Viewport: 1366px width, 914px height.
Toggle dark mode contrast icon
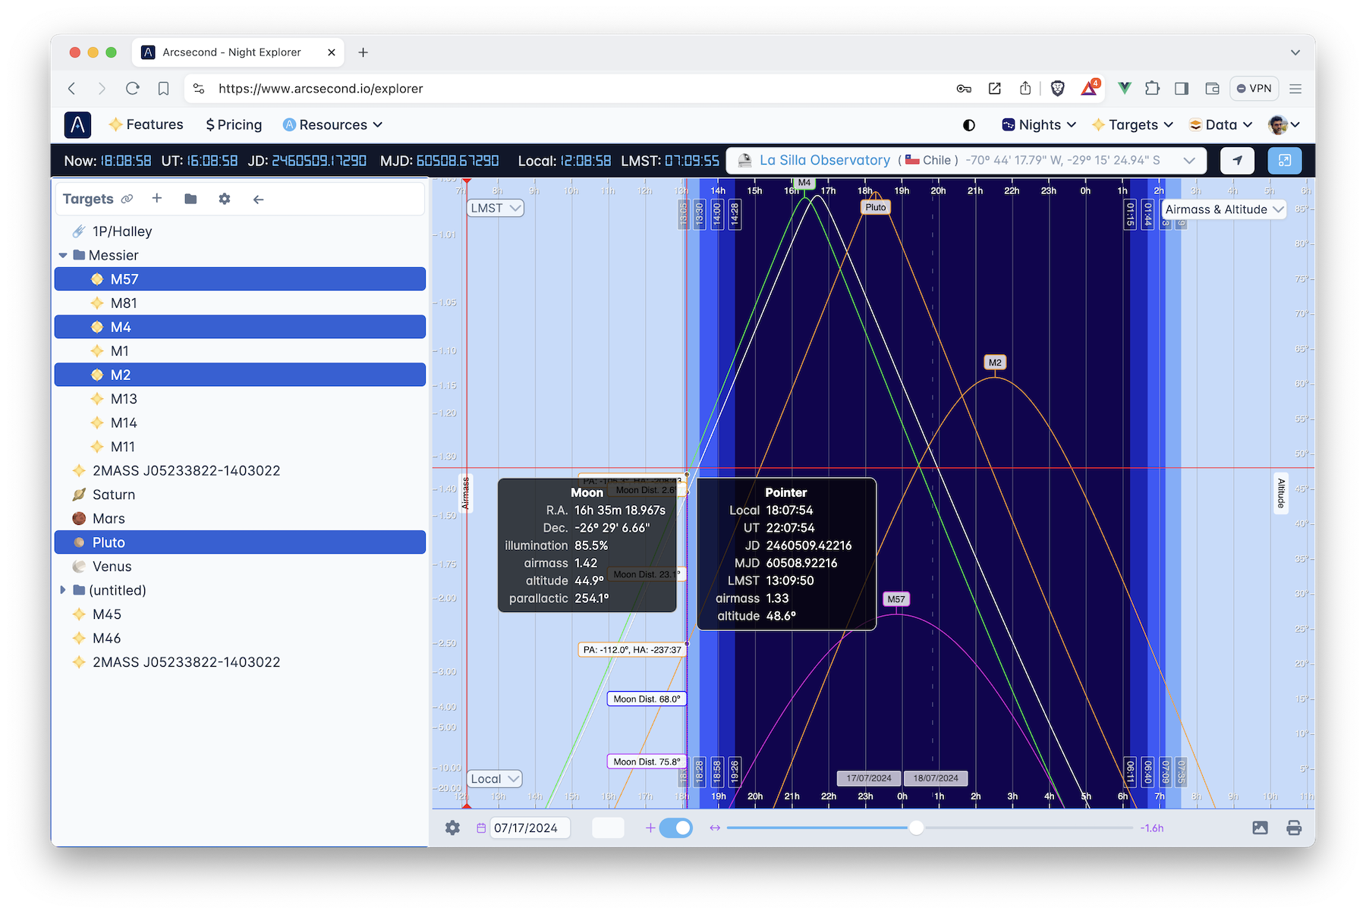969,125
